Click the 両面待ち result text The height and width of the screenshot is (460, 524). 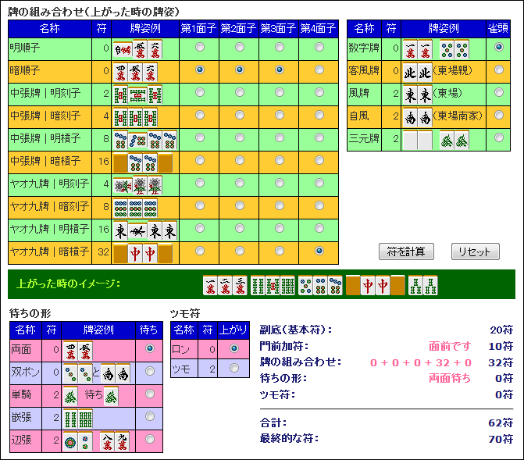point(450,379)
